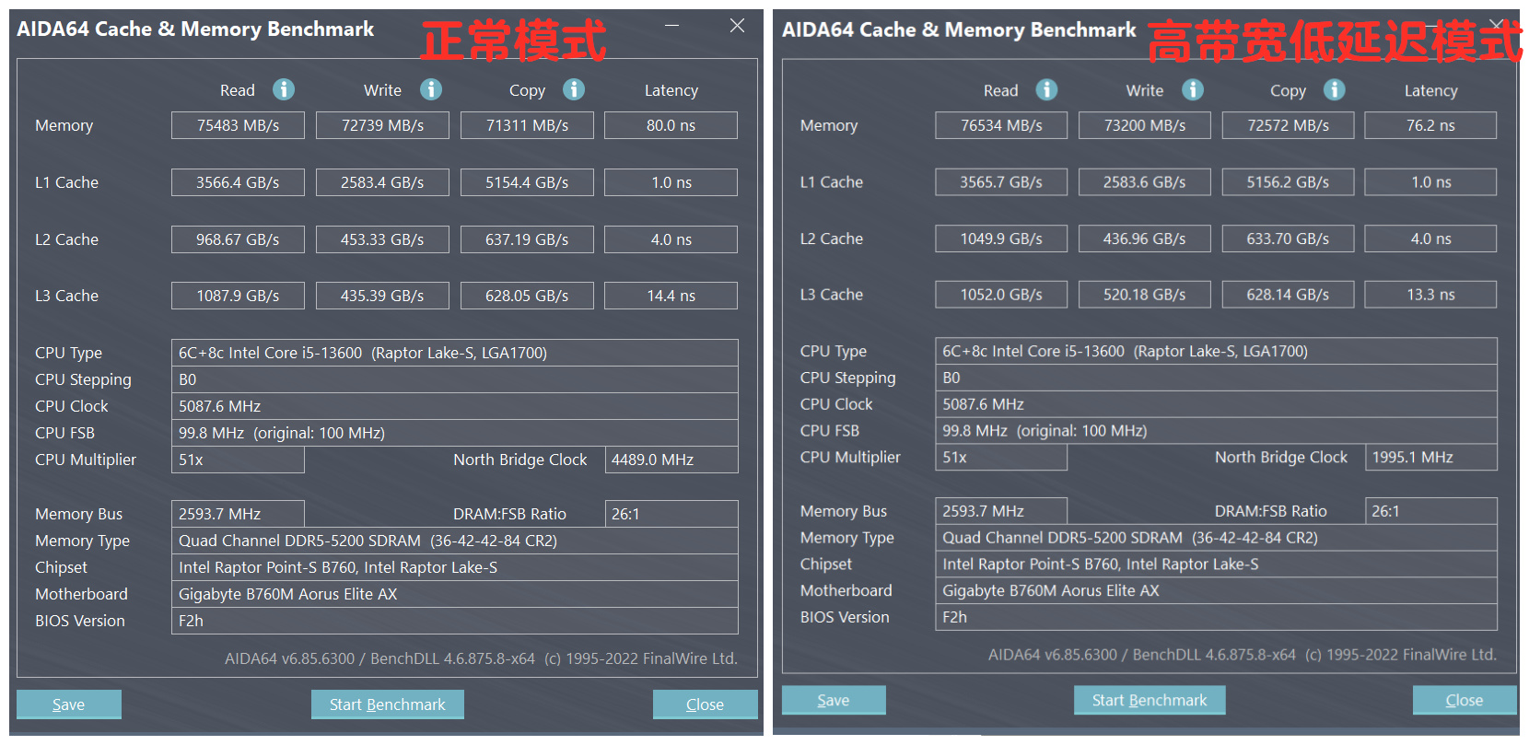Image resolution: width=1529 pixels, height=745 pixels.
Task: Click the Memory Type field in right window
Action: click(x=1216, y=538)
